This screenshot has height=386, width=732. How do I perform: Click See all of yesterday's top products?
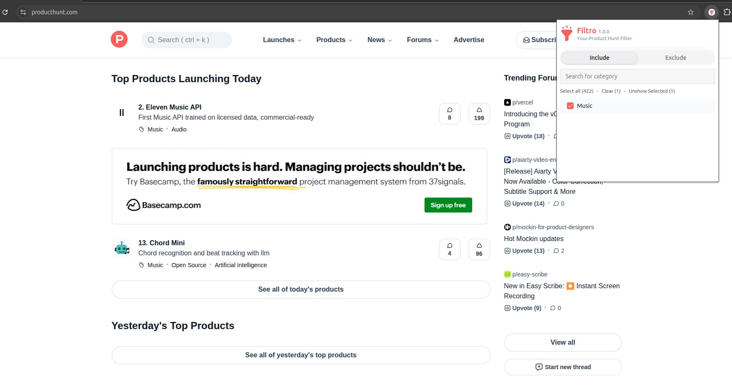click(301, 355)
